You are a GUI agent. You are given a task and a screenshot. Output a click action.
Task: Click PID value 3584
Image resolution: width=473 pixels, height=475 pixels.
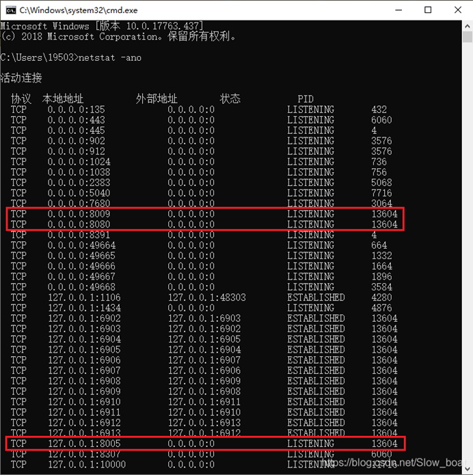(382, 287)
